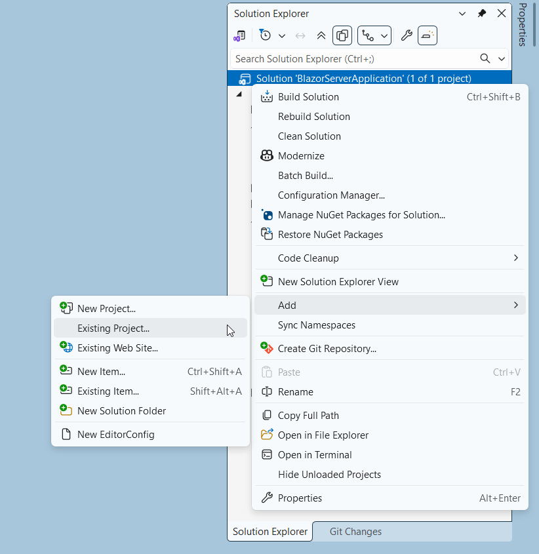This screenshot has height=554, width=539.
Task: Open the search options chevron
Action: (x=502, y=58)
